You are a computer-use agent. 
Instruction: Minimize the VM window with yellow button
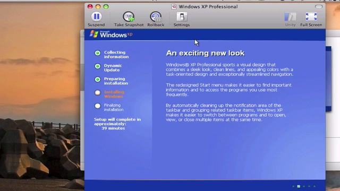[98, 7]
